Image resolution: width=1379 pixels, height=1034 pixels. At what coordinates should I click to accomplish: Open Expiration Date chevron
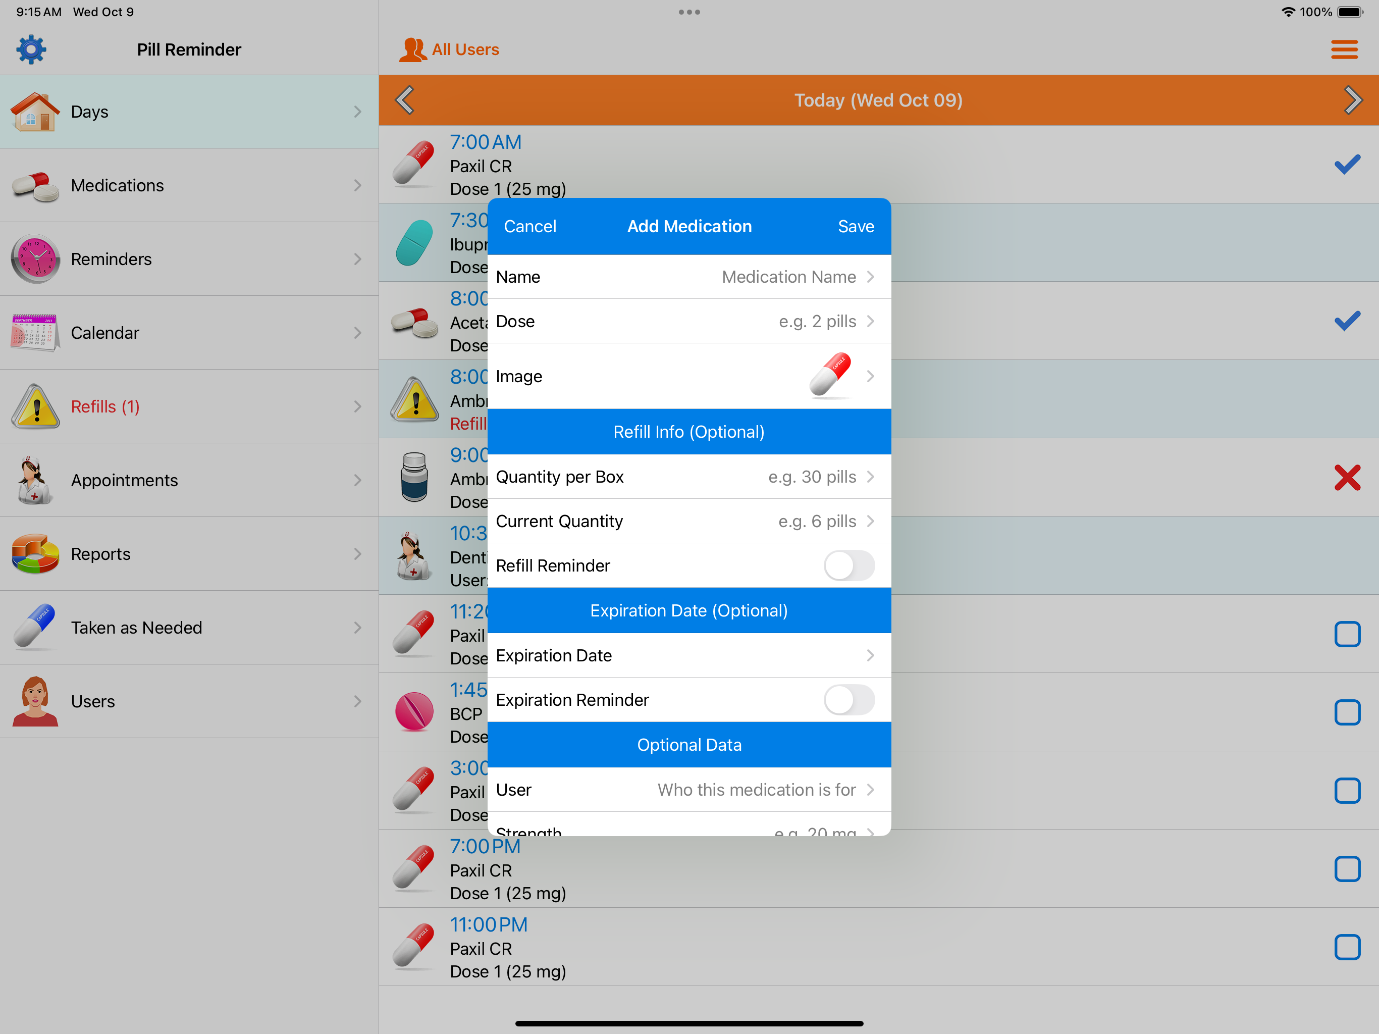[x=870, y=655]
